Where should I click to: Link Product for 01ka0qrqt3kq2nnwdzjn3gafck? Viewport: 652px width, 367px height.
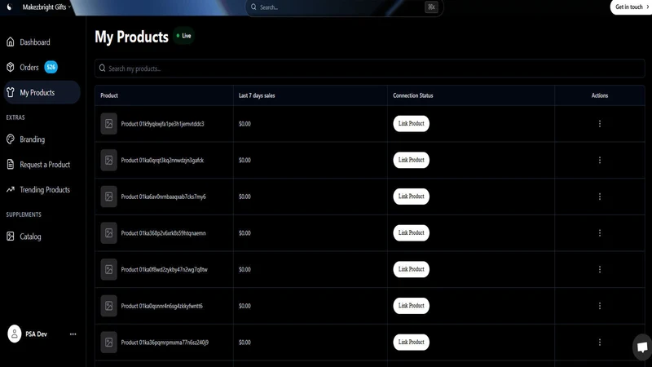(412, 160)
